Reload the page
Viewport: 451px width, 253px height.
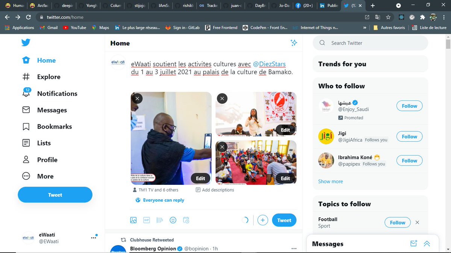point(28,17)
